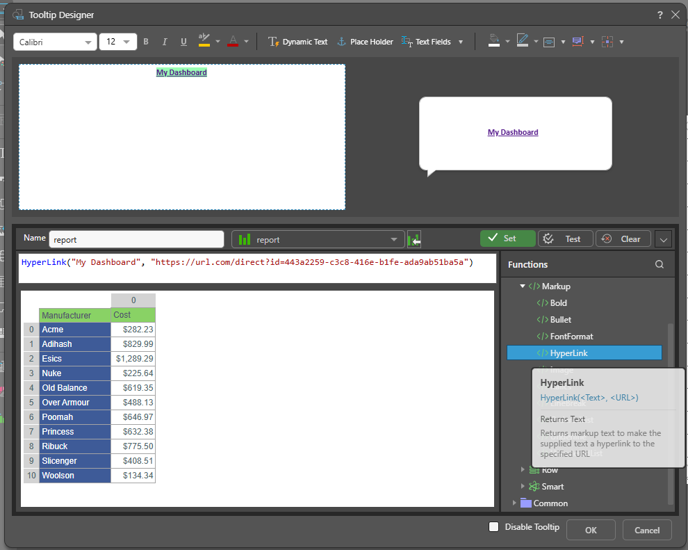Open the highlight color dropdown arrow
This screenshot has height=550, width=688.
pos(218,42)
